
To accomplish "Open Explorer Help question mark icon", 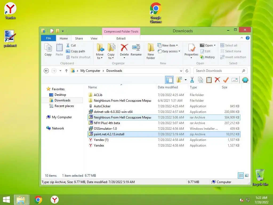I will pyautogui.click(x=248, y=38).
